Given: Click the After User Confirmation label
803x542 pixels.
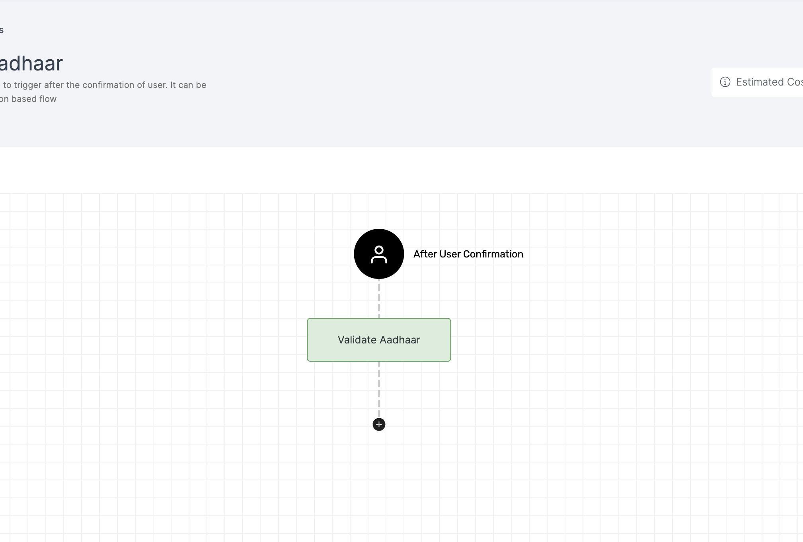Looking at the screenshot, I should tap(468, 254).
